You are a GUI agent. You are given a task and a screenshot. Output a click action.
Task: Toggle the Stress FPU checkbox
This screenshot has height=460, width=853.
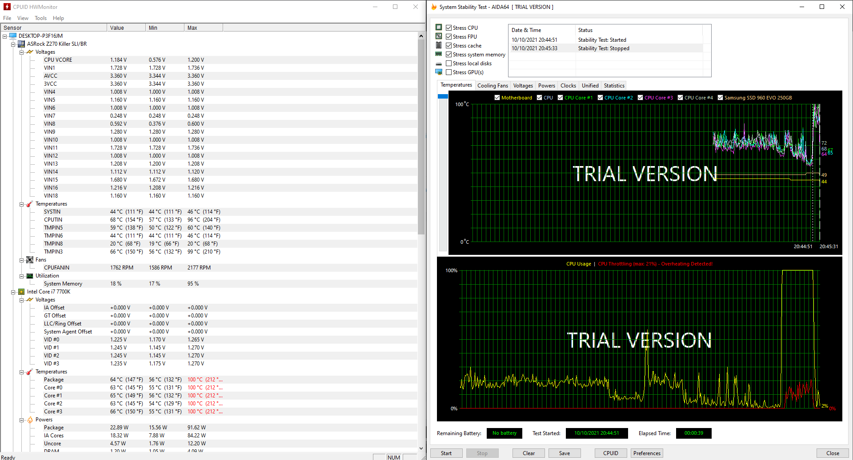449,36
